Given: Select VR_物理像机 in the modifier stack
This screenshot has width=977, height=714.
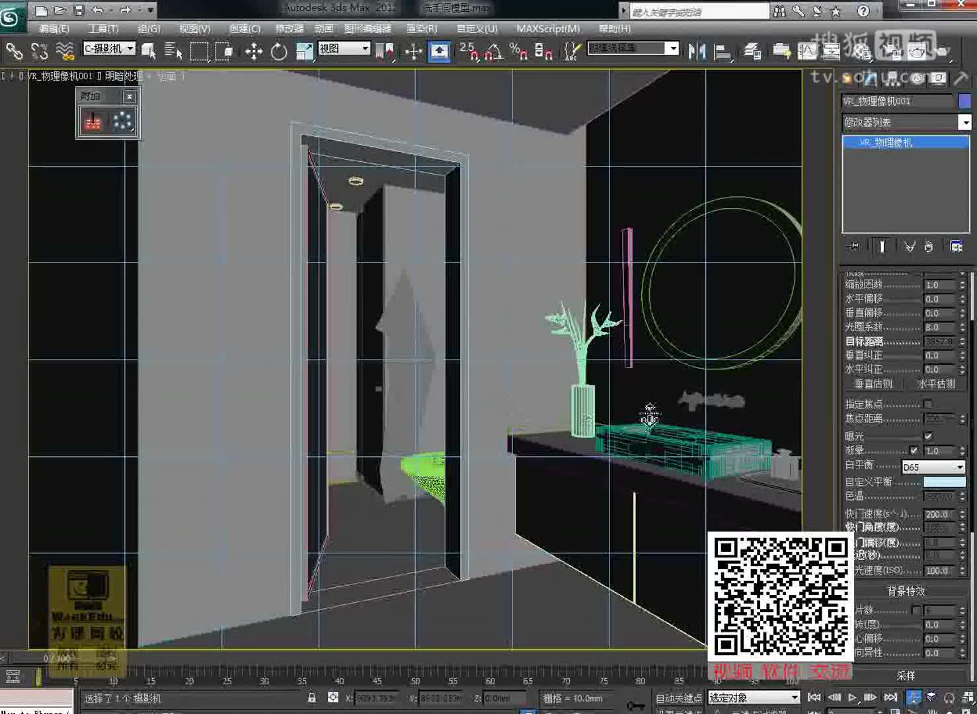Looking at the screenshot, I should (x=906, y=142).
